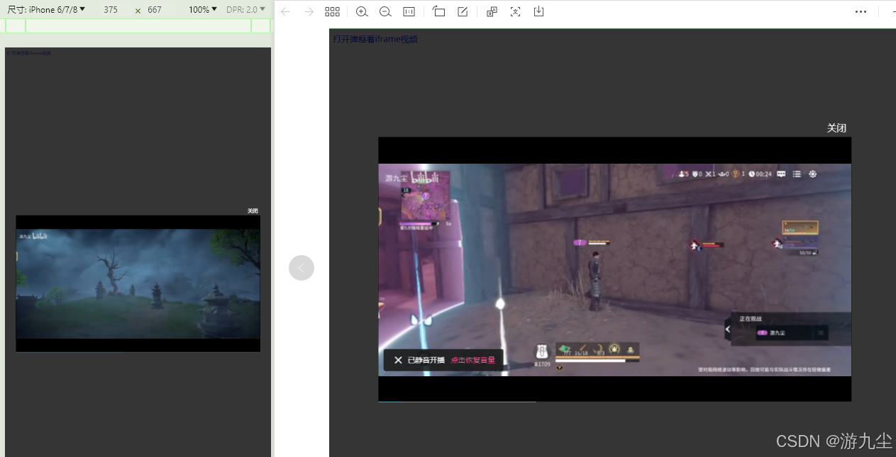Image resolution: width=896 pixels, height=457 pixels.
Task: Go to previous image with back arrow
Action: click(285, 11)
